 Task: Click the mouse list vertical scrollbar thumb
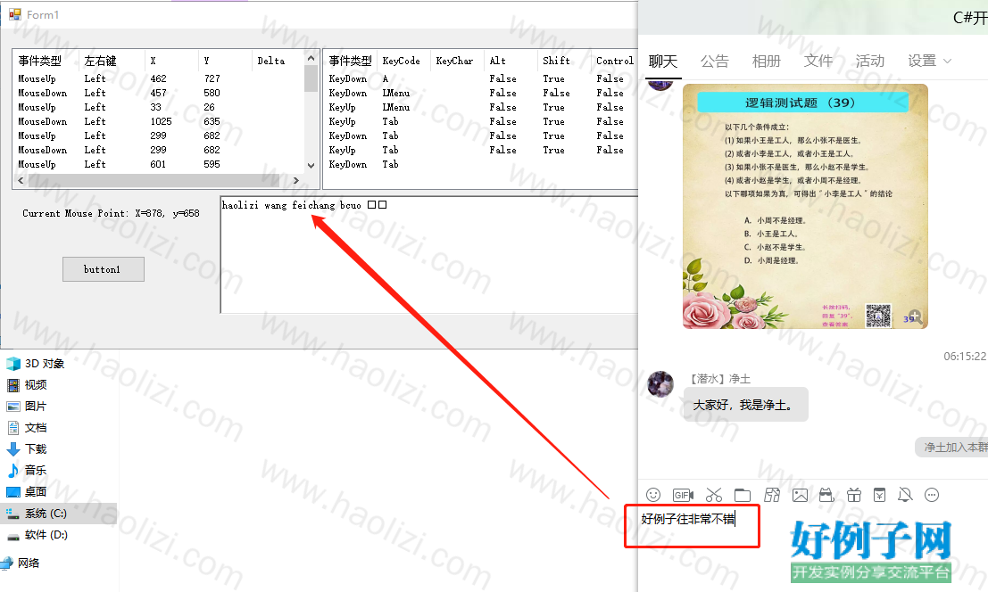point(311,78)
